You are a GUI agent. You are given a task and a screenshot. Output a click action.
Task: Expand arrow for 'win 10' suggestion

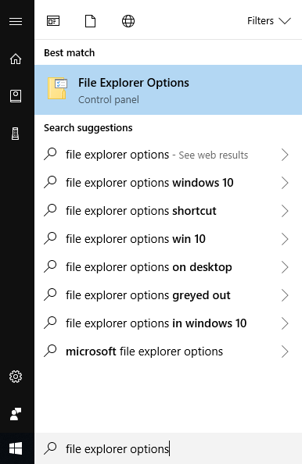click(x=285, y=239)
